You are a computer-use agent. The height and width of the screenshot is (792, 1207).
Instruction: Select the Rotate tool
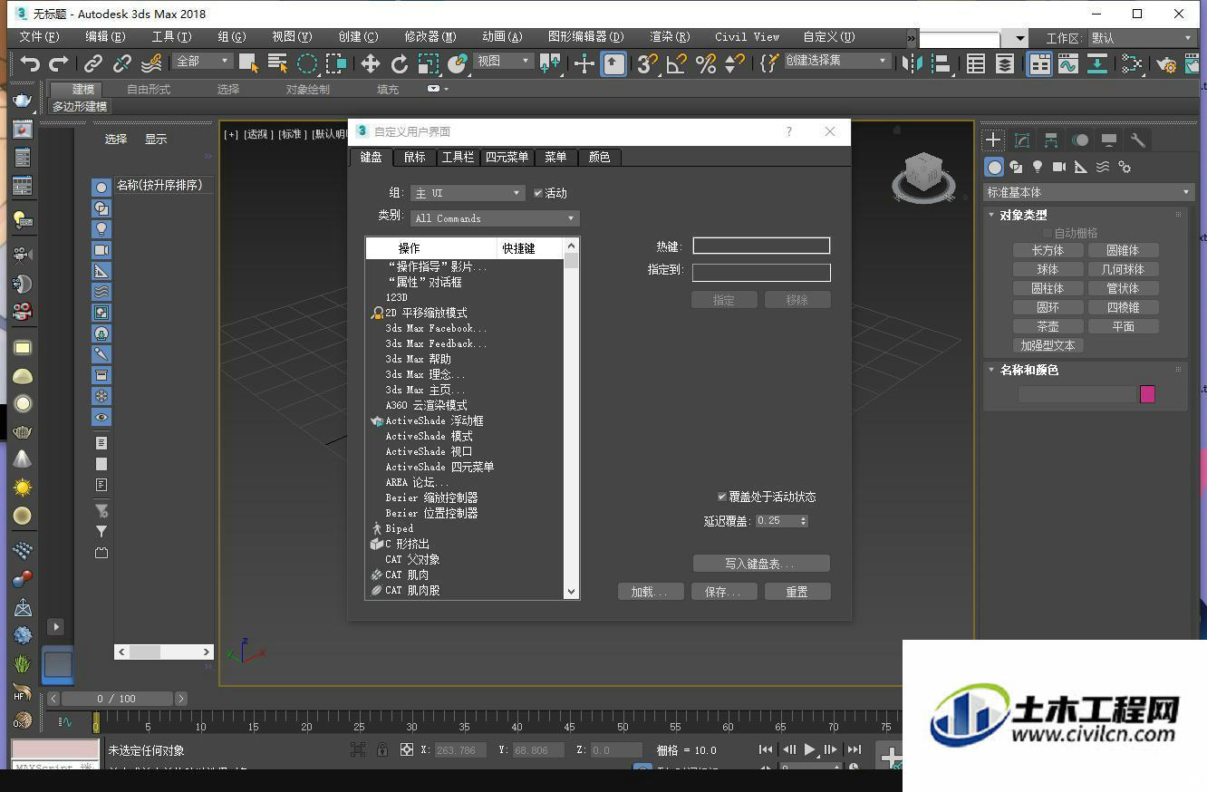399,63
